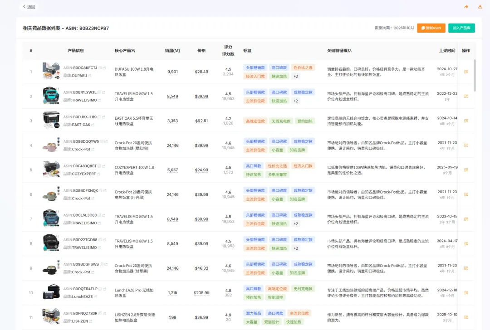490x330 pixels.
Task: Click the table's vertical scrollbar
Action: point(475,75)
